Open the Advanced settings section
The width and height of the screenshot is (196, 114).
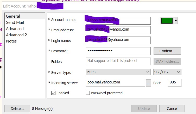click(15, 28)
